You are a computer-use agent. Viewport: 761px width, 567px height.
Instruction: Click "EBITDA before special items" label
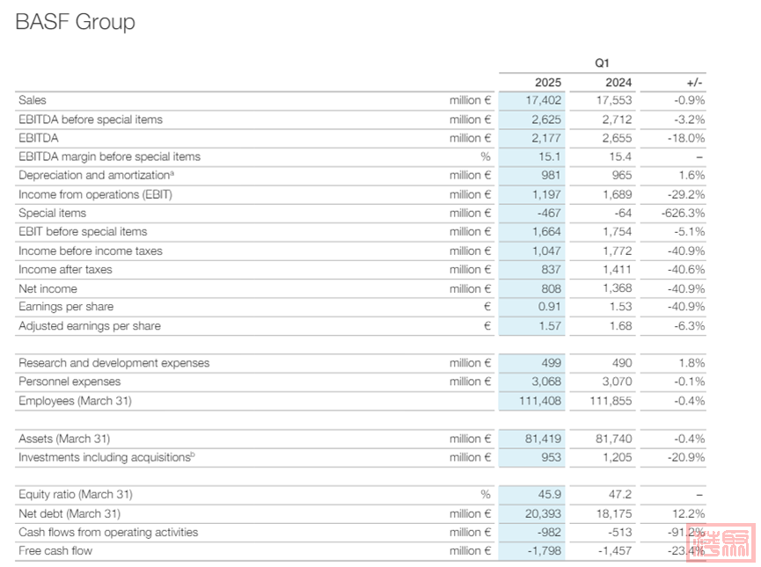pos(91,120)
